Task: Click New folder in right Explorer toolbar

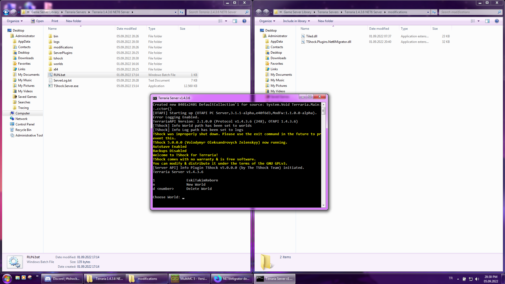Action: pos(326,21)
